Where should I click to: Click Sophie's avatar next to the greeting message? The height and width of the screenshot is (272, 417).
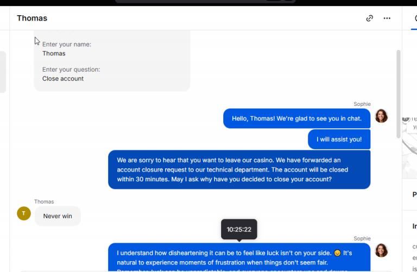[x=381, y=116]
